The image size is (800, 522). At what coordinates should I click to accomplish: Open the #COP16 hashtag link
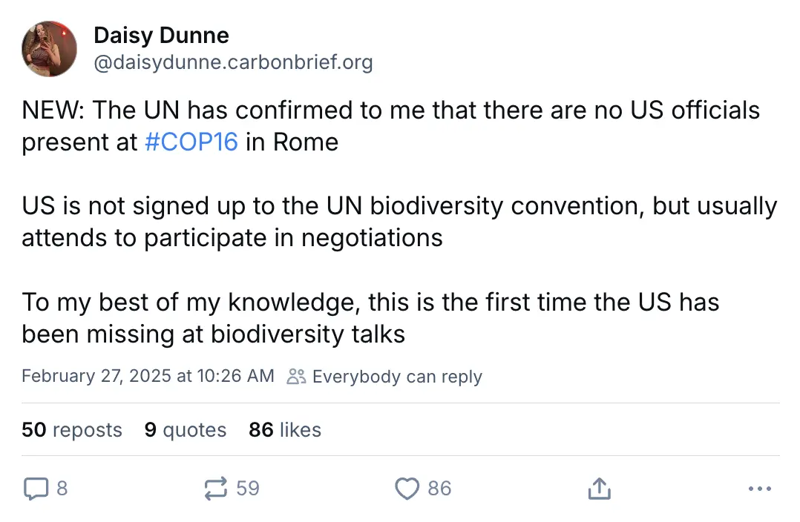[x=191, y=142]
